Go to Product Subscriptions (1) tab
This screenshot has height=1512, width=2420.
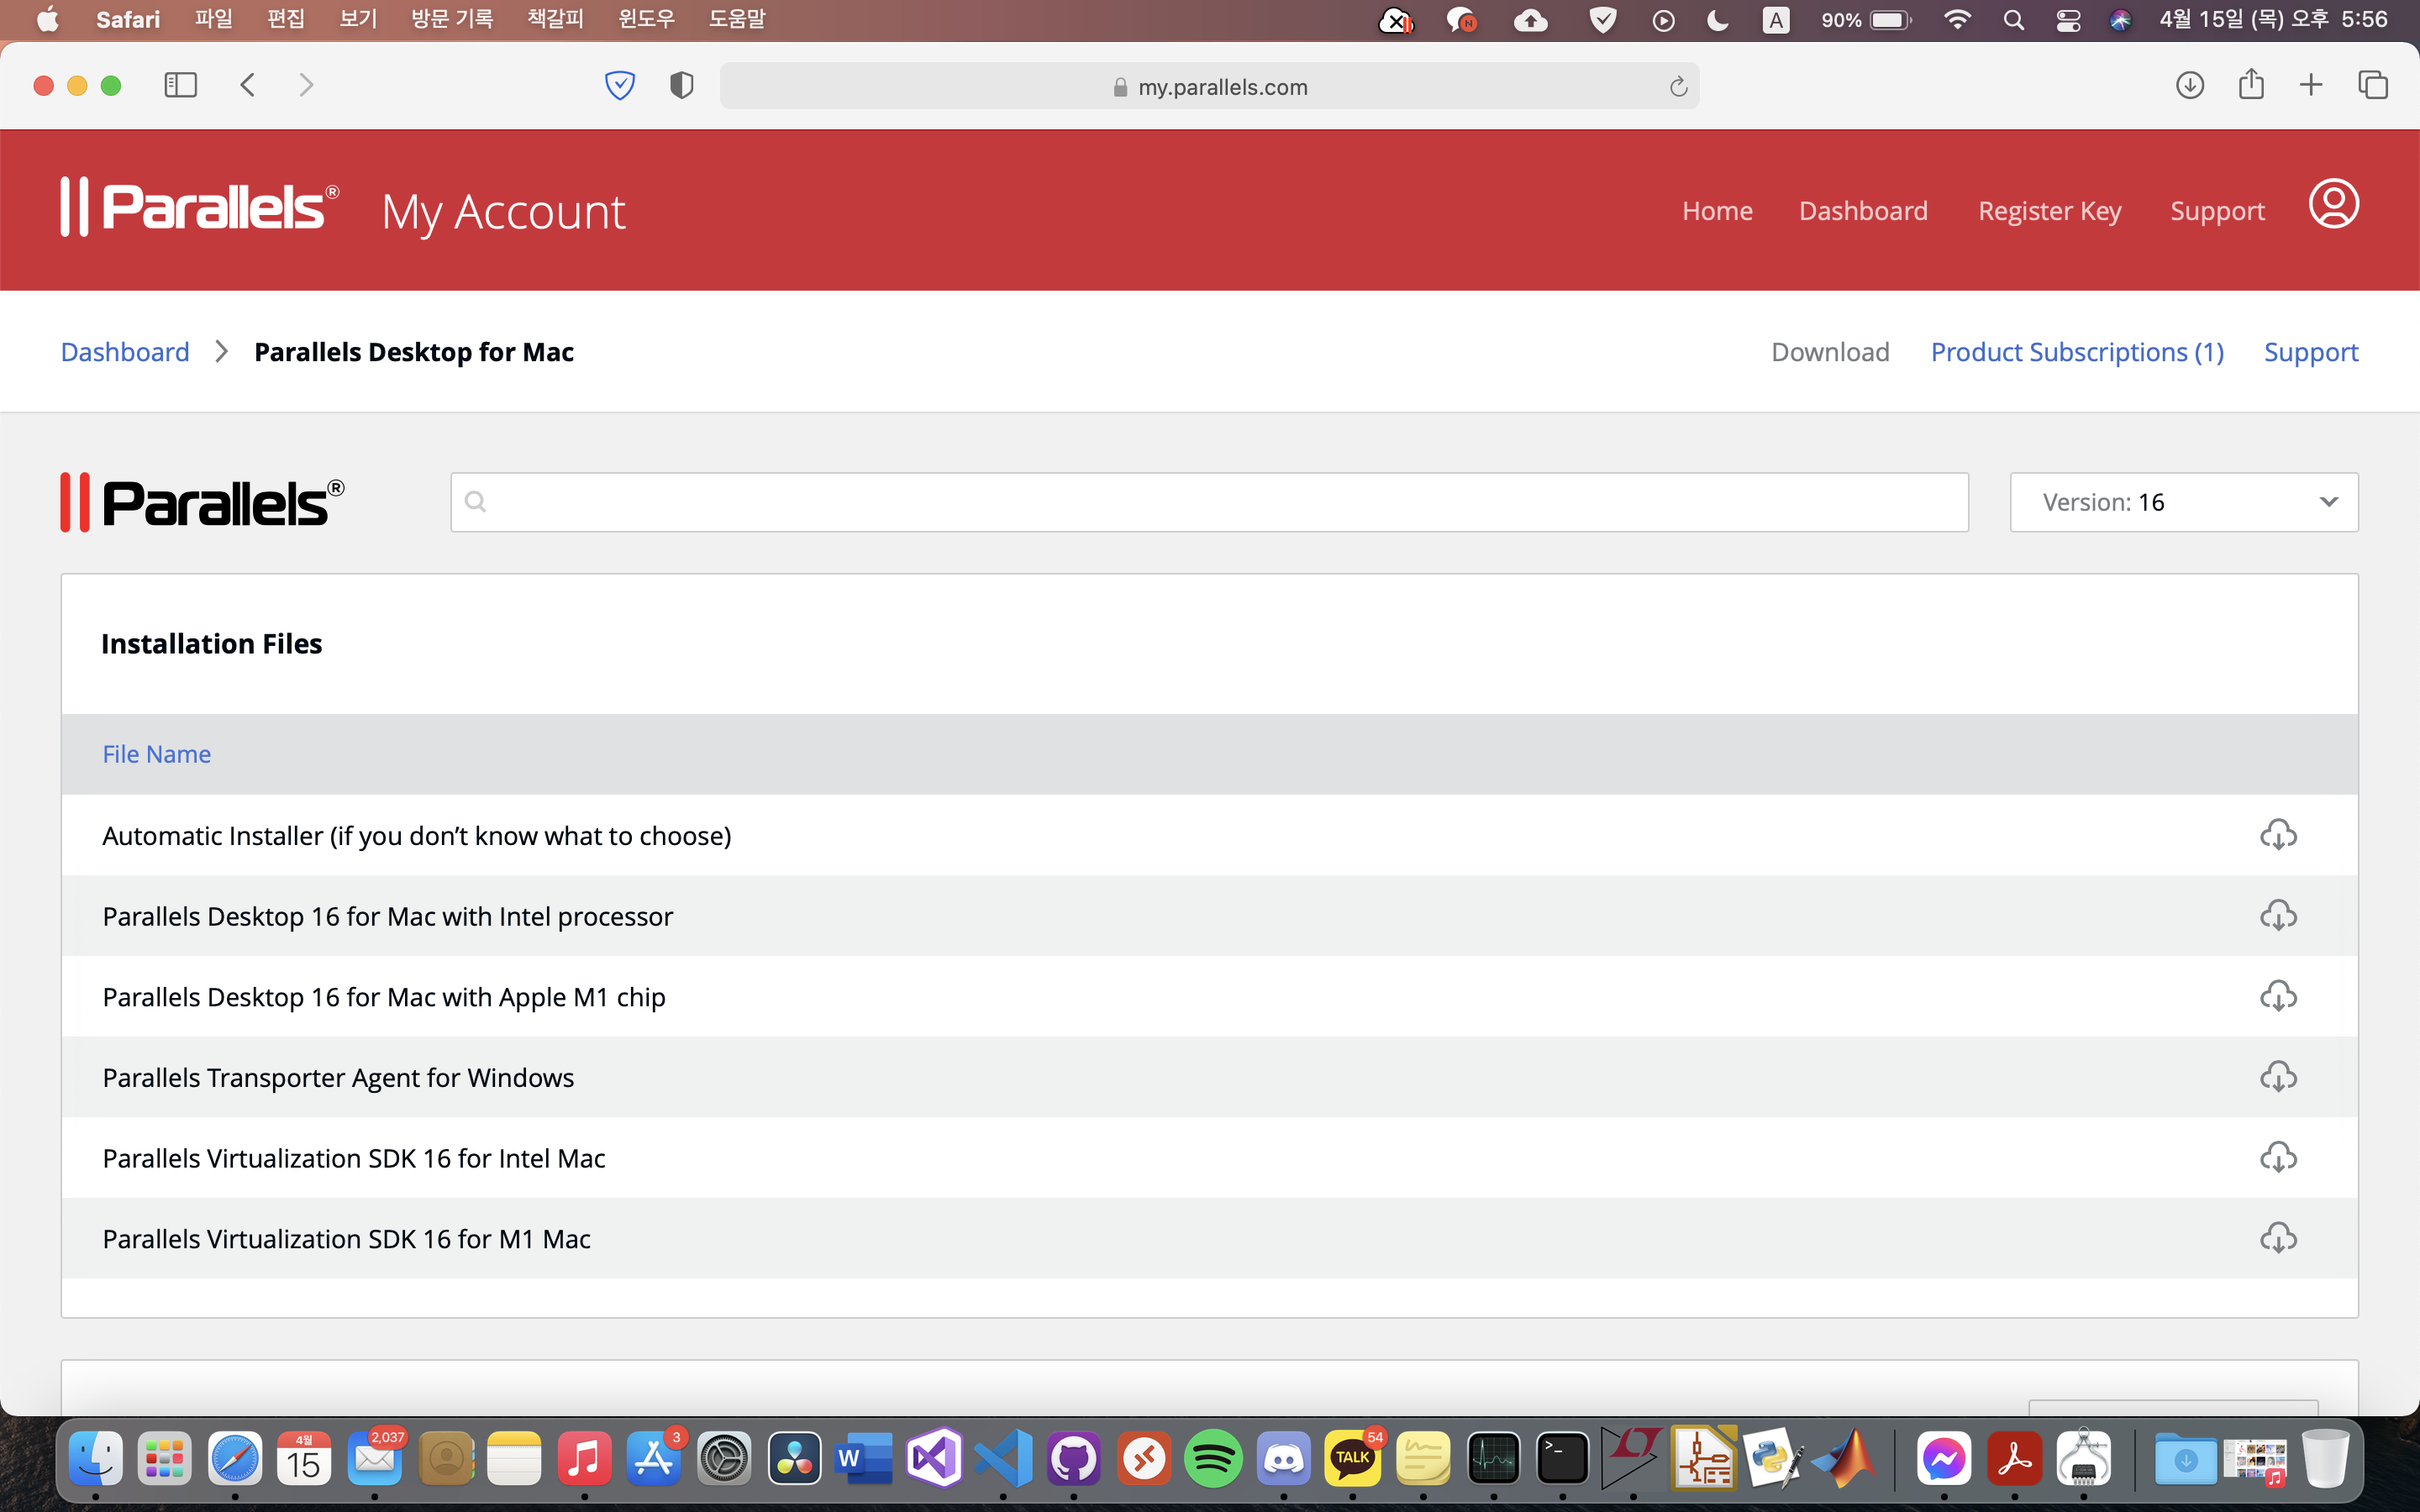click(x=2076, y=352)
